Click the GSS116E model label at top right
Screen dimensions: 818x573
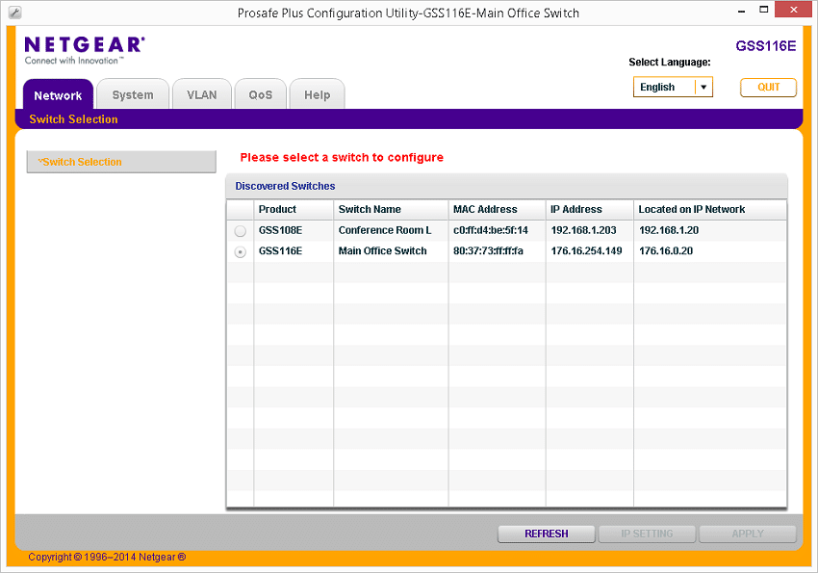pos(766,46)
